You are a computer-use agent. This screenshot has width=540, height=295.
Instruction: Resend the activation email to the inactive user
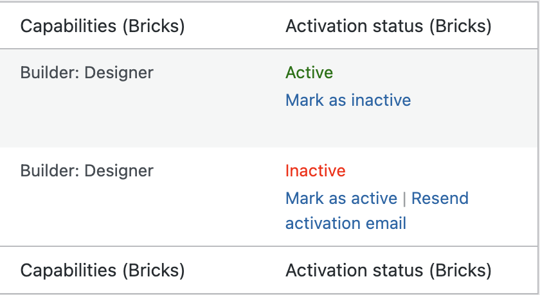point(440,198)
